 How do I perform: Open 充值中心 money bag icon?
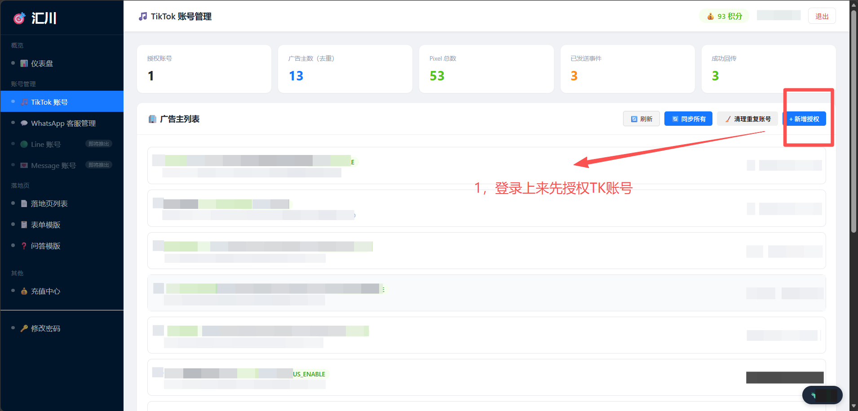click(24, 291)
